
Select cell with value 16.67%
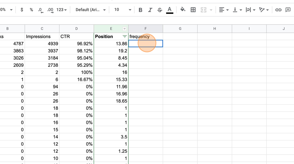click(x=76, y=79)
